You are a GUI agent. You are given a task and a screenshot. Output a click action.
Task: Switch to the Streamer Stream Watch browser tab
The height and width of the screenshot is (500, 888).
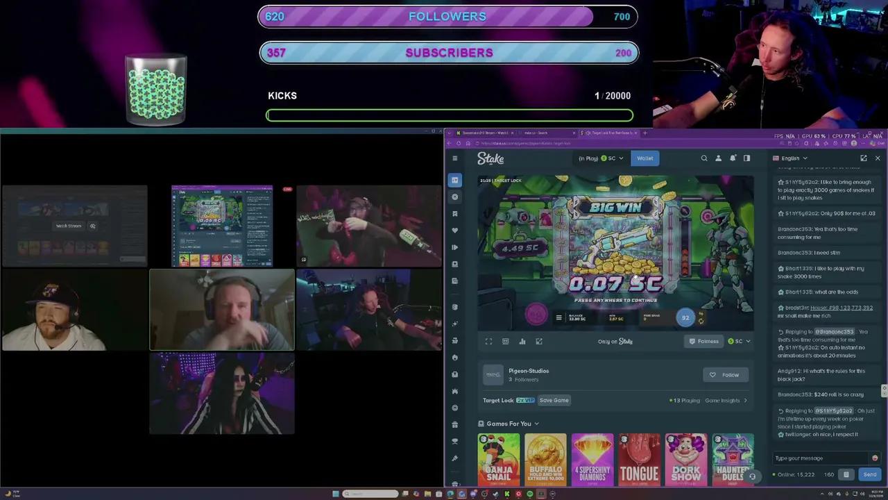(x=486, y=133)
